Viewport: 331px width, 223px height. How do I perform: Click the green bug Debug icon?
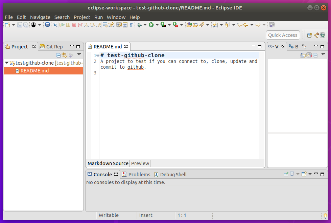pos(139,25)
